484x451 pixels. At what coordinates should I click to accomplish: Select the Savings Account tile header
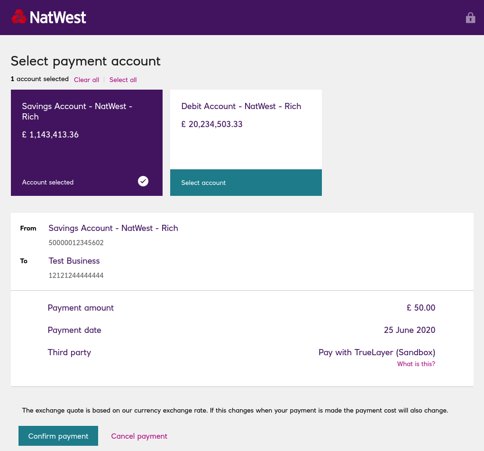click(x=77, y=111)
